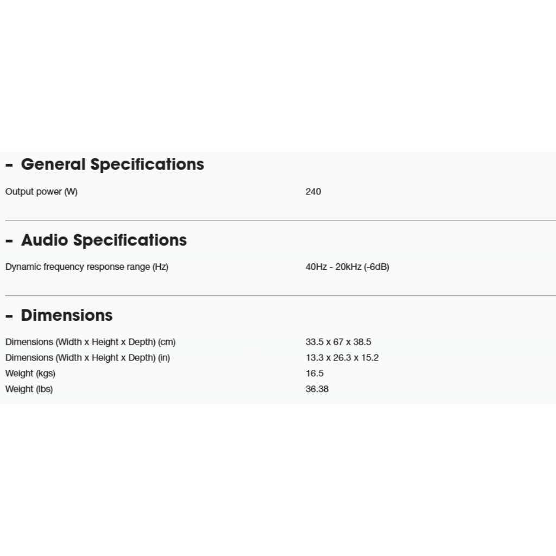Select the 240 output power value

(x=313, y=192)
